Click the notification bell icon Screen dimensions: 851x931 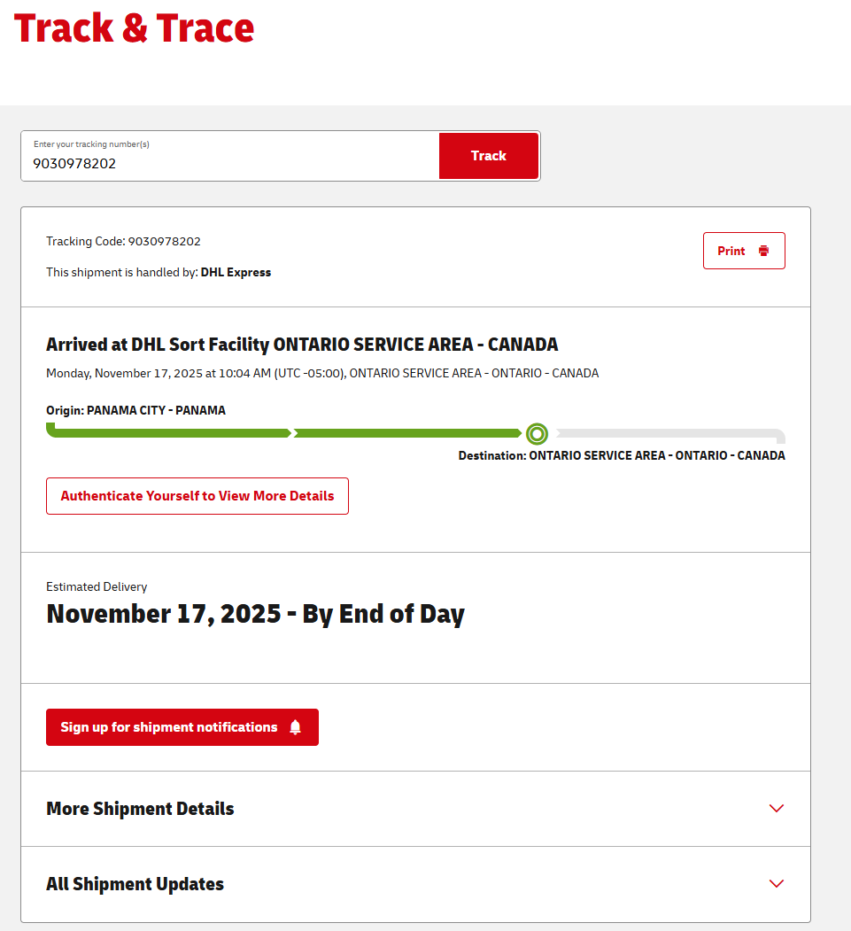pyautogui.click(x=295, y=727)
